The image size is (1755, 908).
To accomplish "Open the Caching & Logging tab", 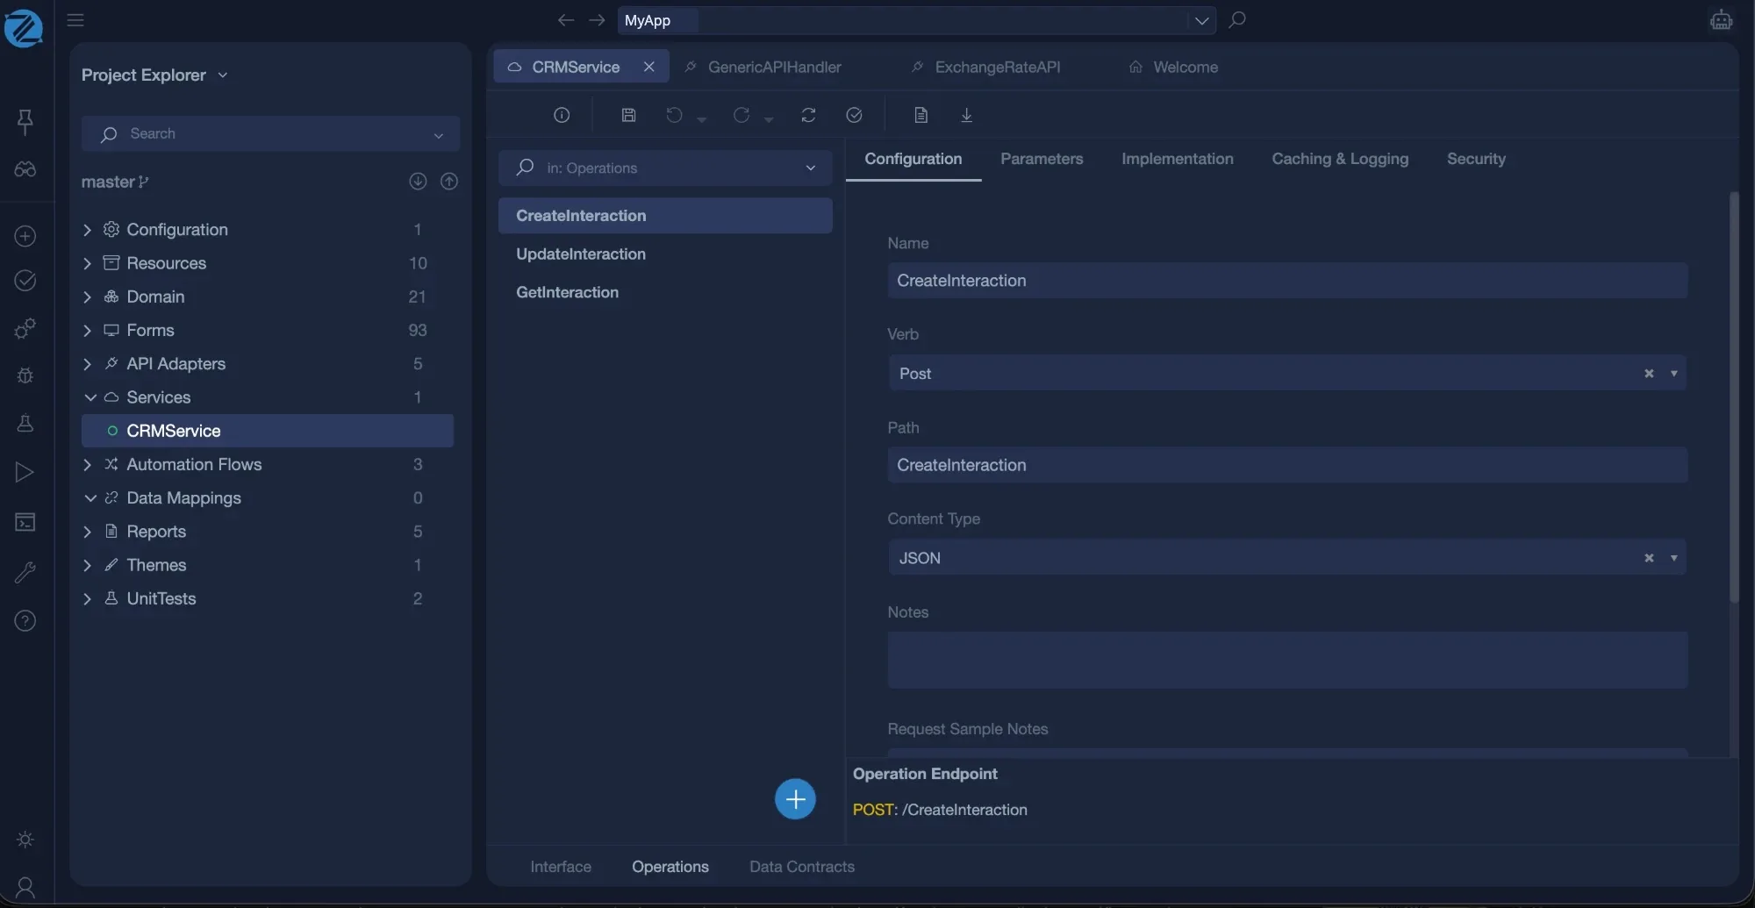I will [1340, 159].
